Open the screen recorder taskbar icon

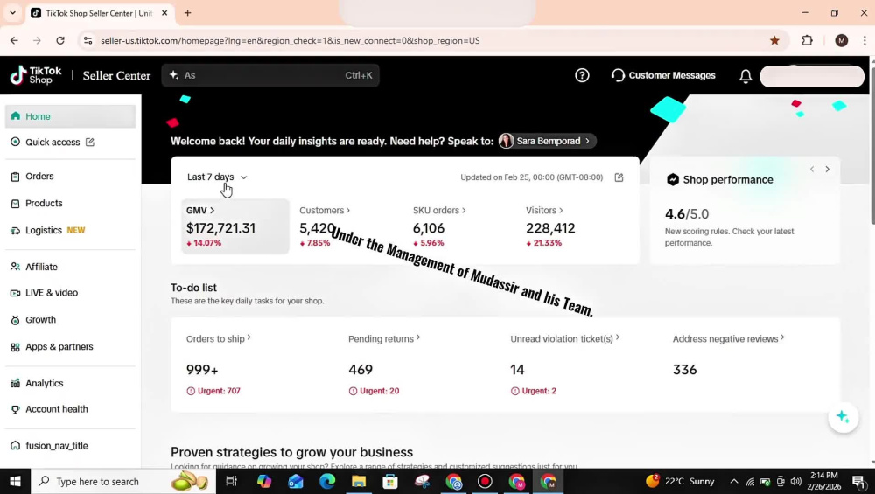pos(485,481)
